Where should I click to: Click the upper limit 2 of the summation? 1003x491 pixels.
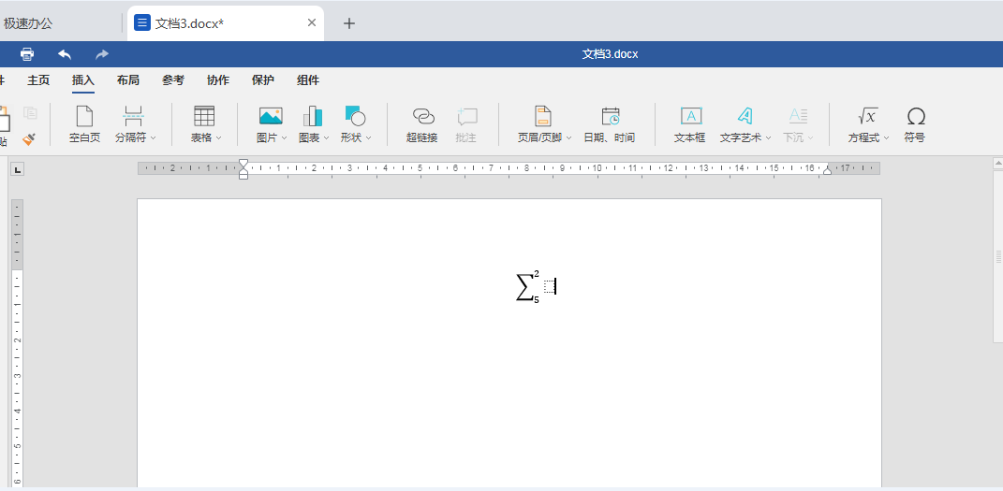click(x=536, y=275)
